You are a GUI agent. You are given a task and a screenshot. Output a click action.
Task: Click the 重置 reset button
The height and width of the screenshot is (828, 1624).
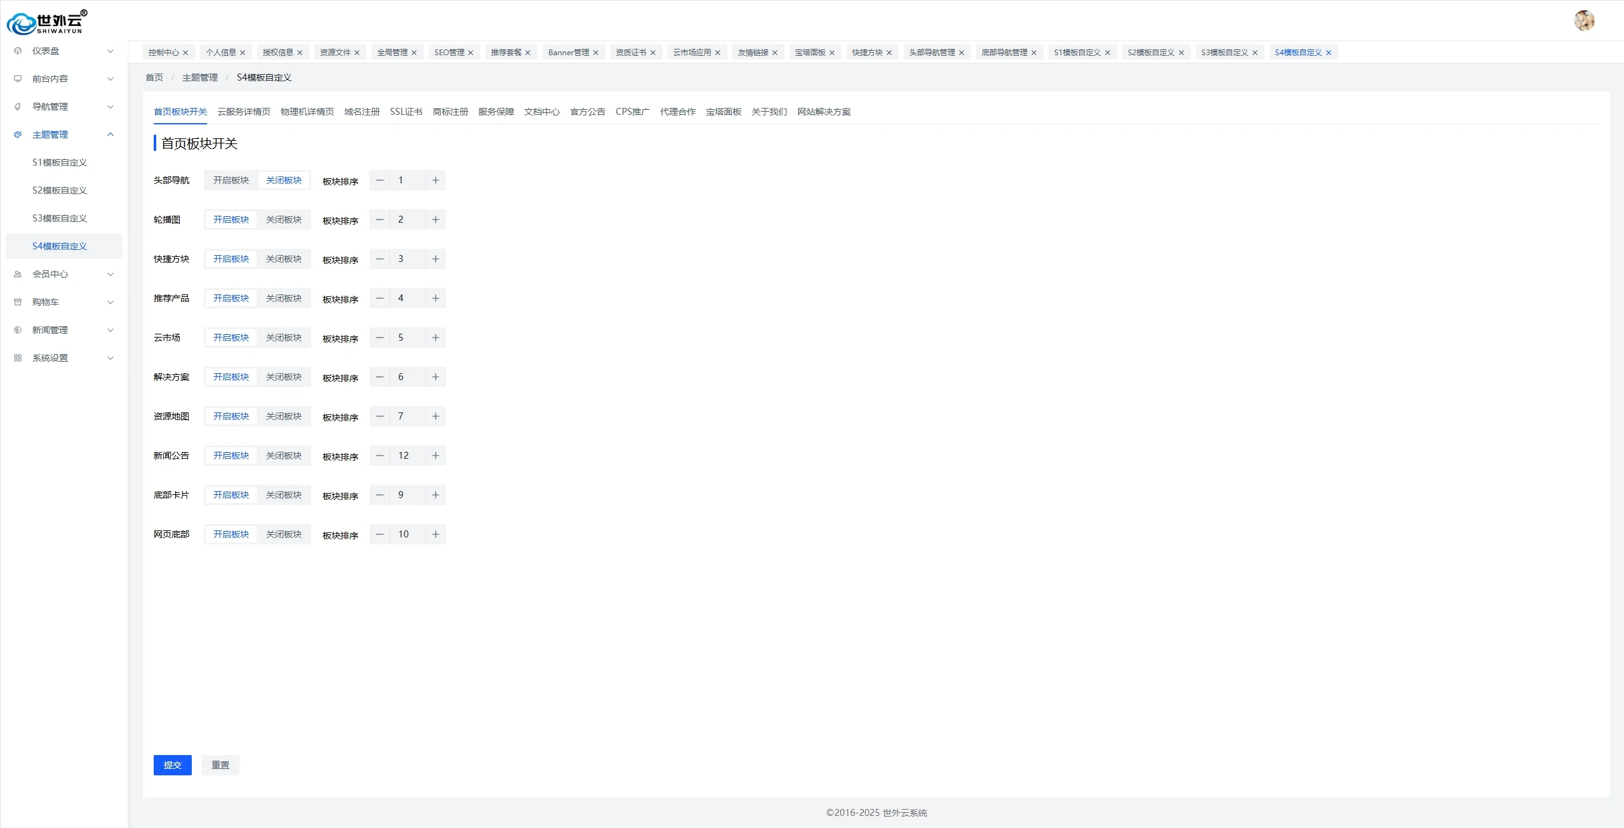tap(220, 765)
